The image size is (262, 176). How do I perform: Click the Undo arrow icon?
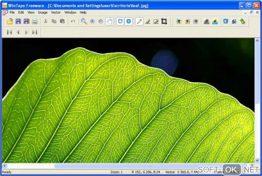pos(73,21)
